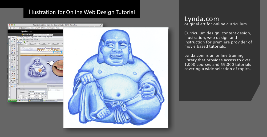This screenshot has height=137, width=267.
Task: Open the Credit River dropdown in Properties
Action: [46, 91]
